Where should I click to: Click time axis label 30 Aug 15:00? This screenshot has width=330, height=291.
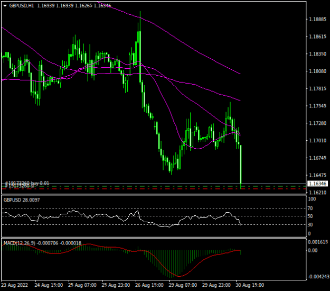coord(250,285)
